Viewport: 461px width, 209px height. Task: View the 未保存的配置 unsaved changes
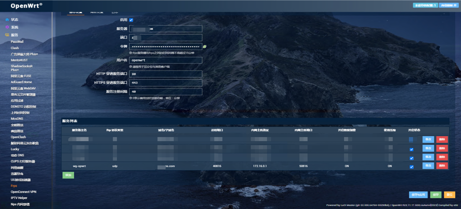(425, 5)
